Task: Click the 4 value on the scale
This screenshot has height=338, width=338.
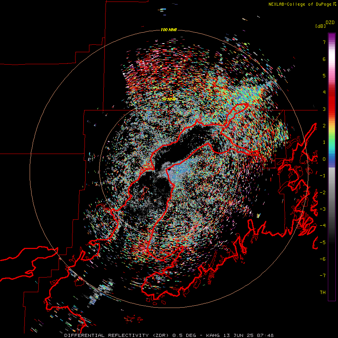Action: point(324,92)
